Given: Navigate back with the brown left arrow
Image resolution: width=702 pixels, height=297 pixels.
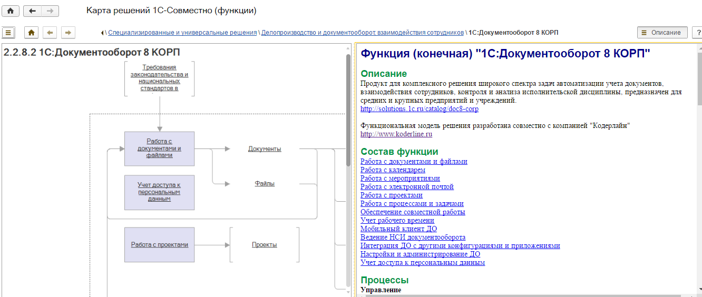Looking at the screenshot, I should pos(50,33).
